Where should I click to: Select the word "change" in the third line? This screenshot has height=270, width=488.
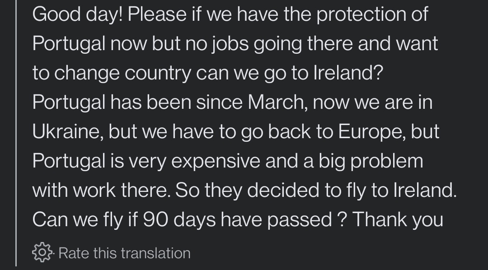pos(87,74)
